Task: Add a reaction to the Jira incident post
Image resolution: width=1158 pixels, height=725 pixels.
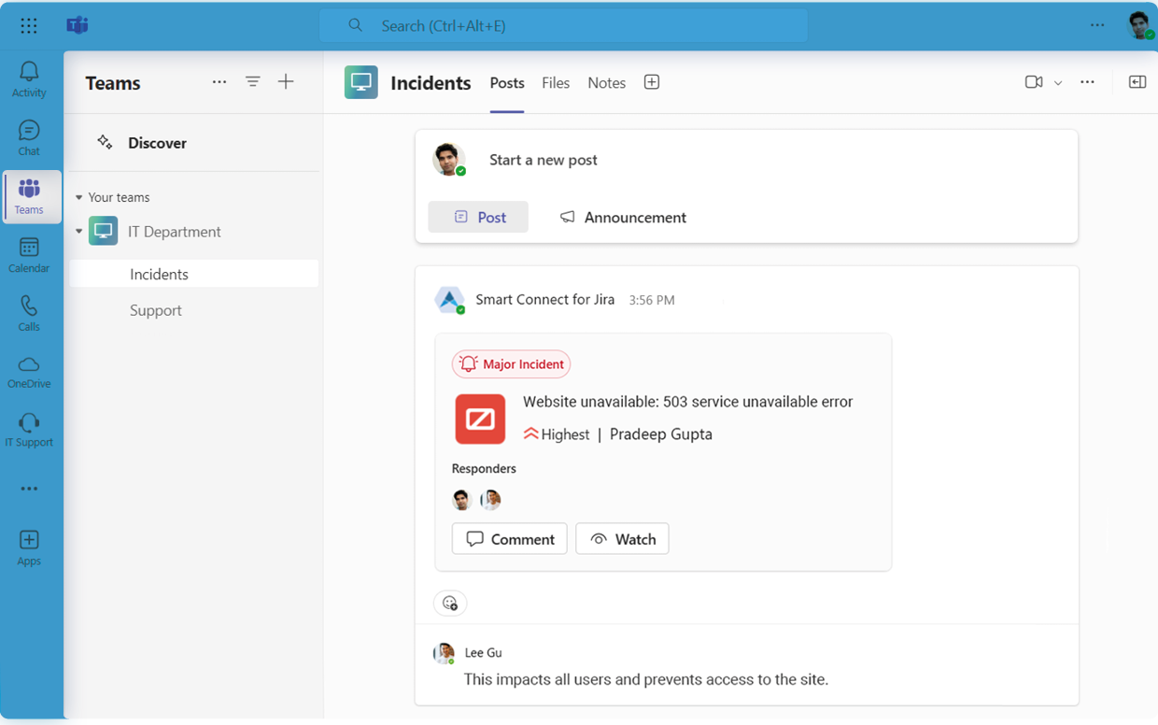Action: [x=450, y=603]
